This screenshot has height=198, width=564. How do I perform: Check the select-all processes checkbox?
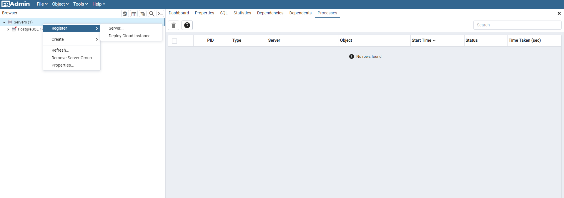point(174,41)
